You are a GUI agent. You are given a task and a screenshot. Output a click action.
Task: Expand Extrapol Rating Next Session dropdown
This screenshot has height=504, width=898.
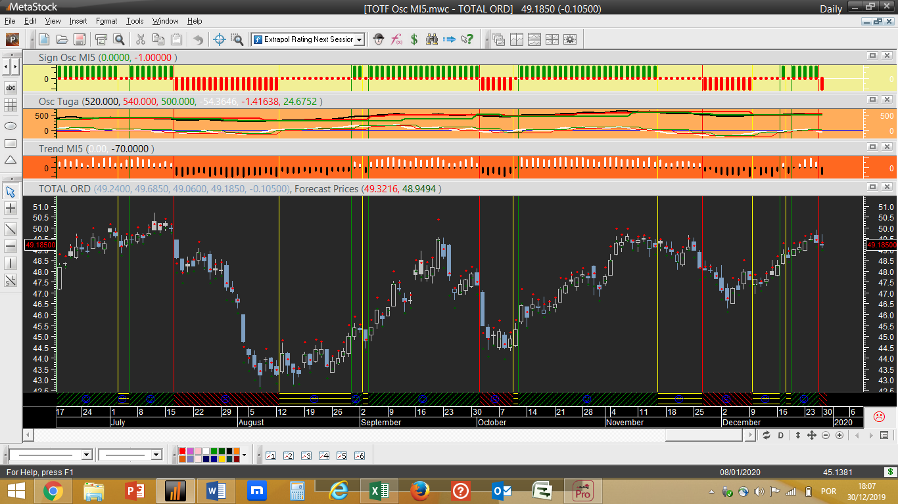click(x=359, y=39)
